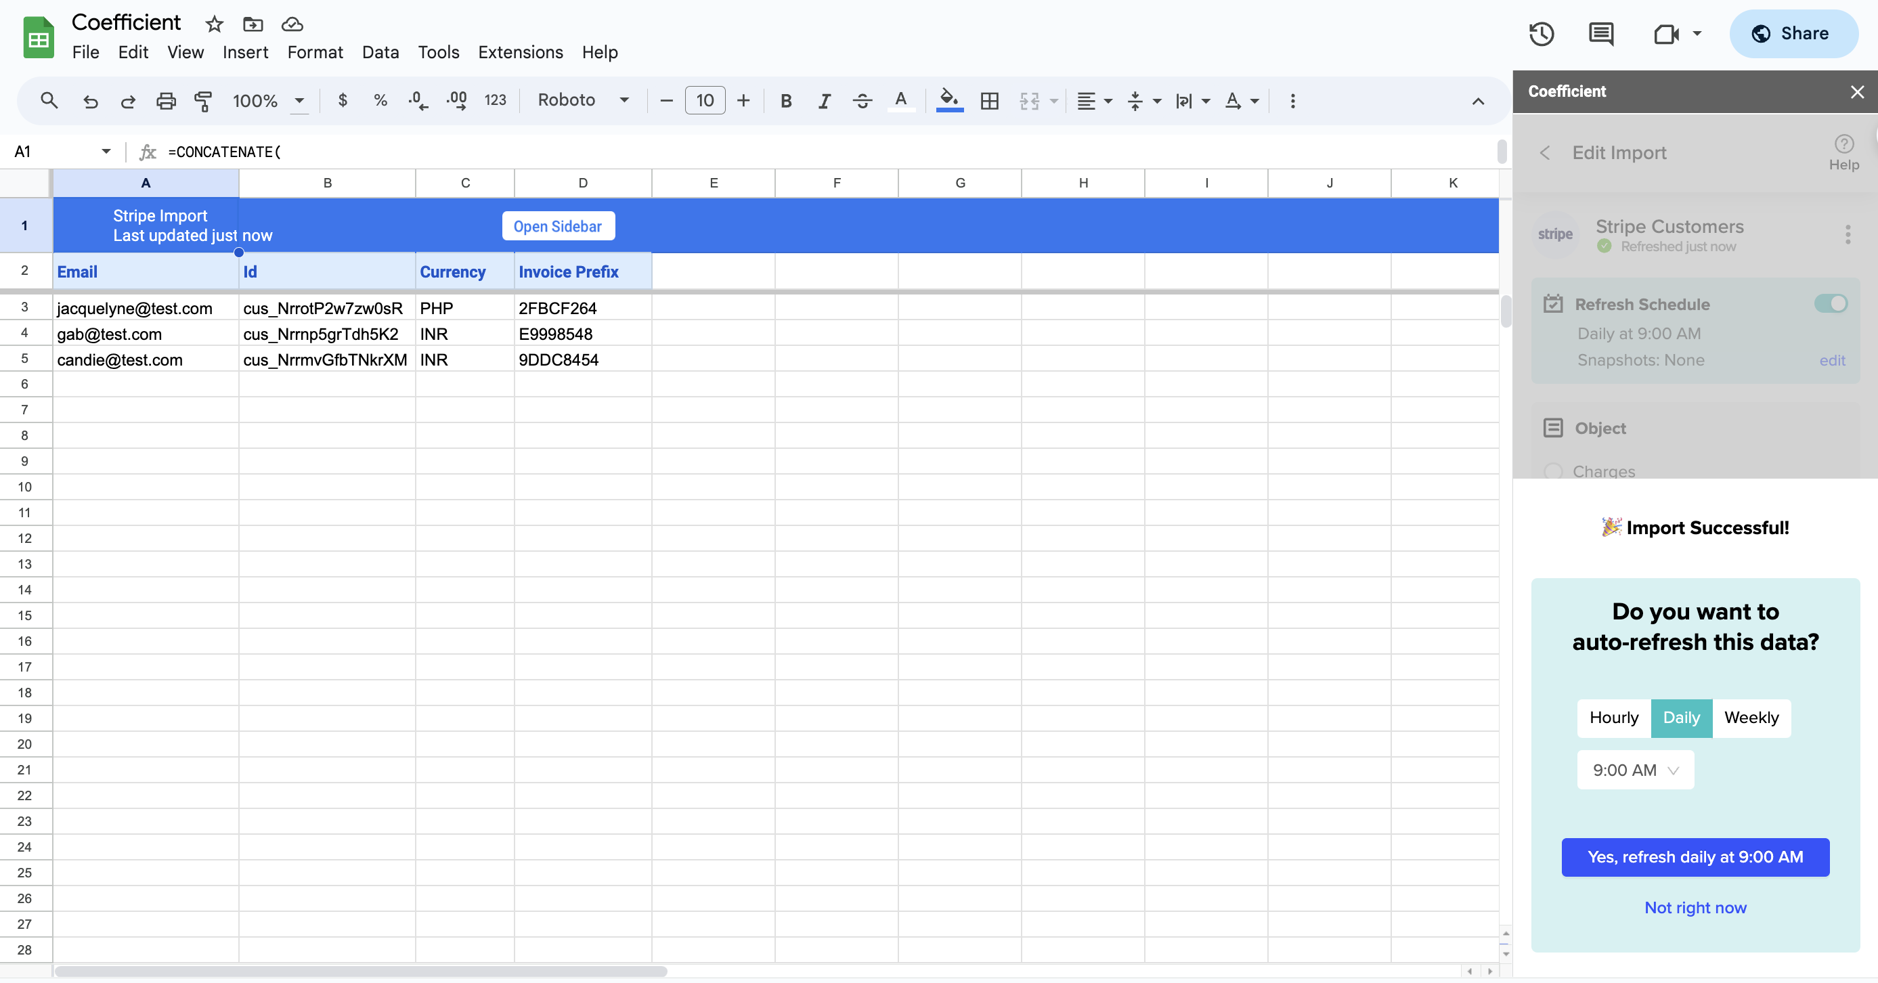The image size is (1878, 983).
Task: Open the Insert menu
Action: click(245, 53)
